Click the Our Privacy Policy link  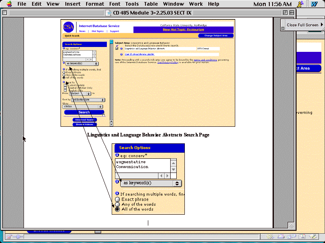point(168,62)
